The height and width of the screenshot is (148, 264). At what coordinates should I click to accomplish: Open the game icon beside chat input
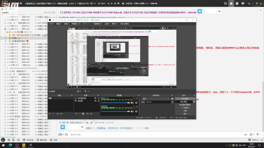point(60,135)
